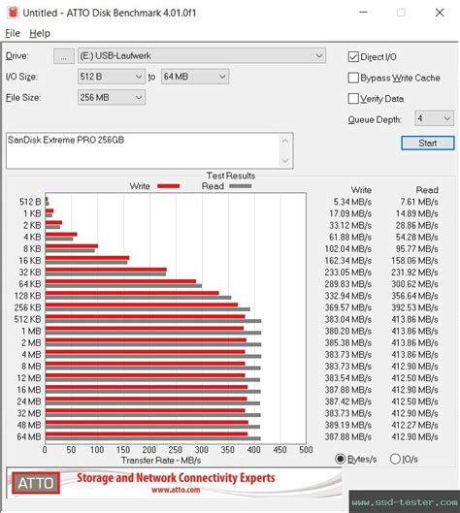This screenshot has width=460, height=513.
Task: Click the red Write legend swatch
Action: click(x=168, y=186)
